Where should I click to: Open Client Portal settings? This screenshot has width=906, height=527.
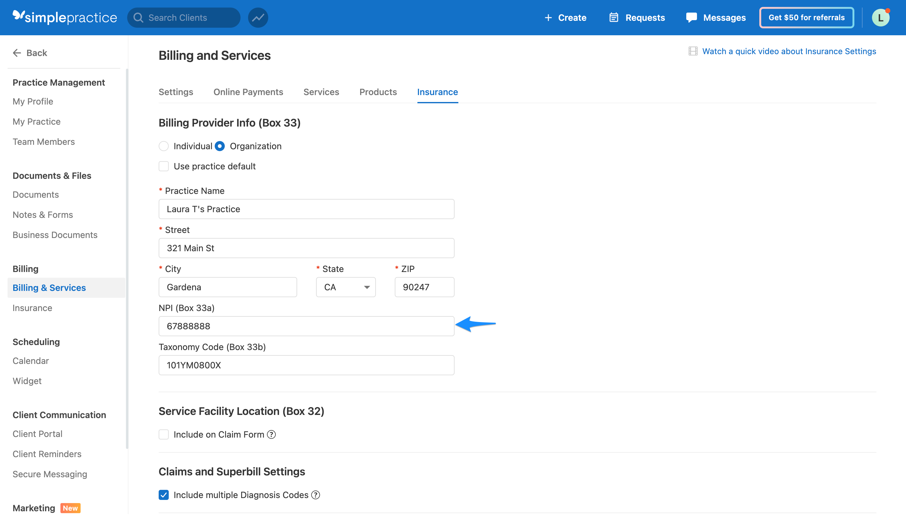(37, 433)
